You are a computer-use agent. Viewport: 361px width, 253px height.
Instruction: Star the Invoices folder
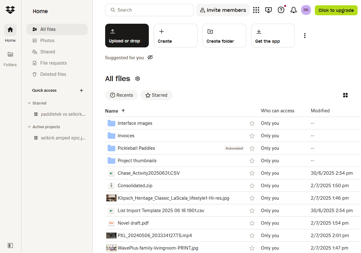(252, 136)
